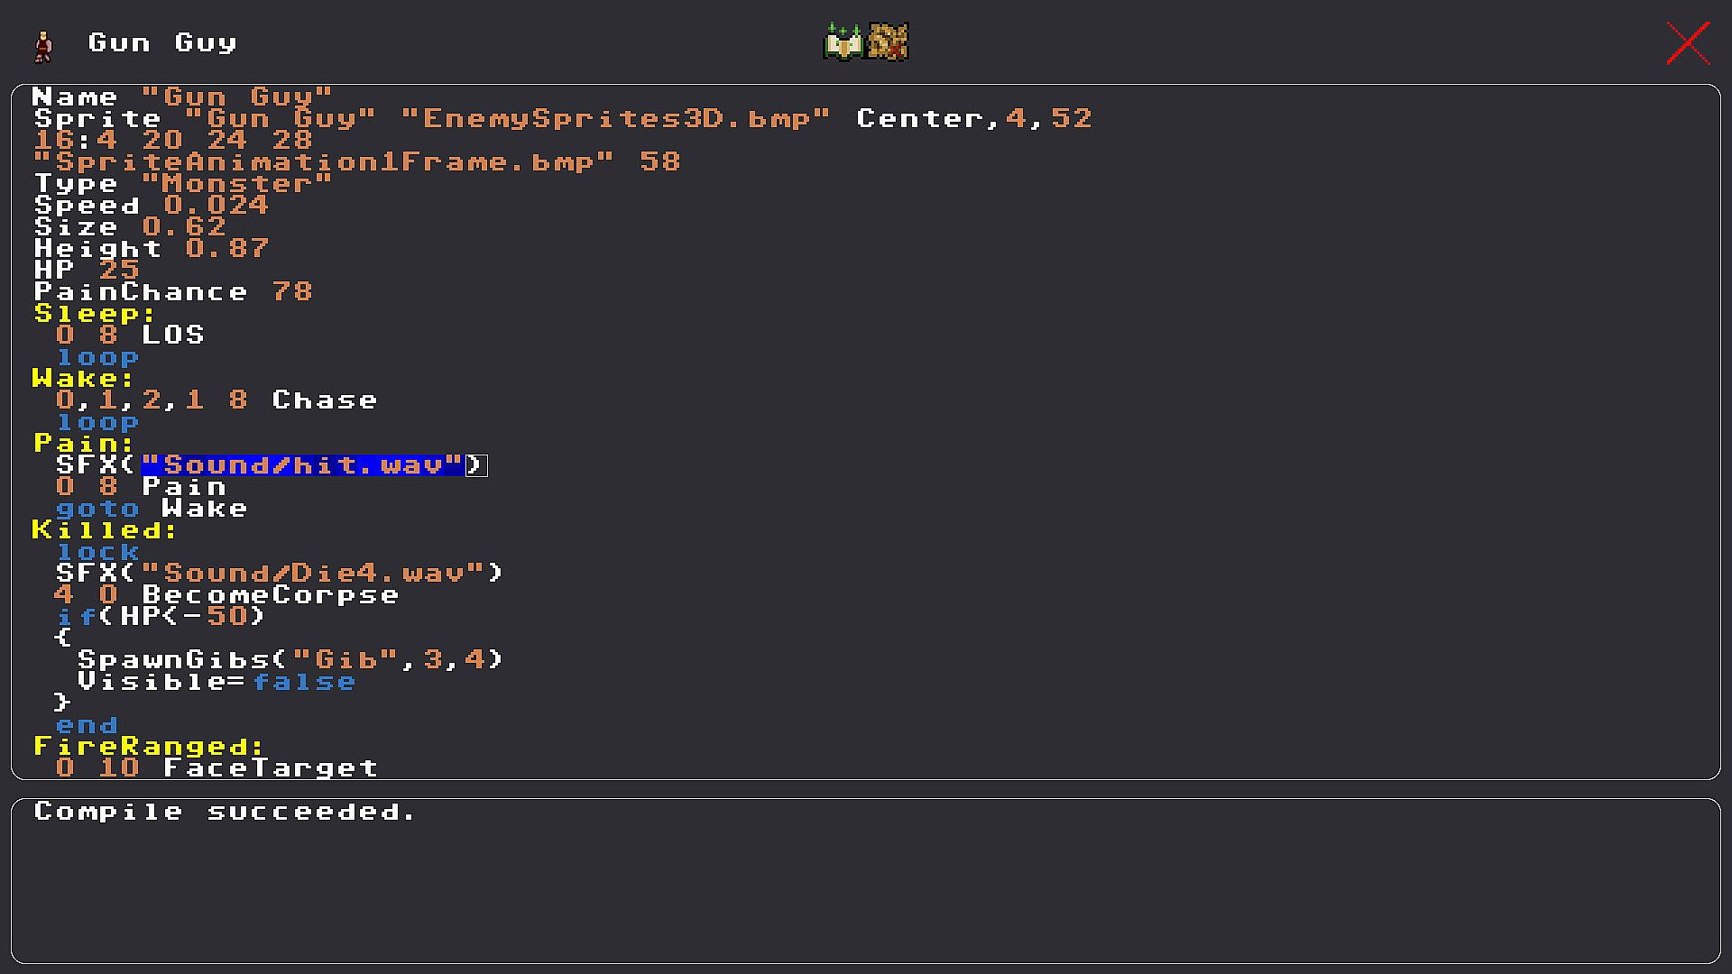Click the highlighted "Sound/hit.wav" string
Screen dimensions: 1732x974
[302, 465]
